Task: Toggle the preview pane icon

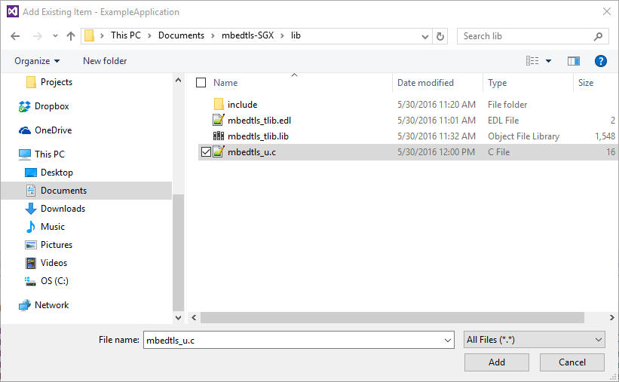Action: [574, 61]
